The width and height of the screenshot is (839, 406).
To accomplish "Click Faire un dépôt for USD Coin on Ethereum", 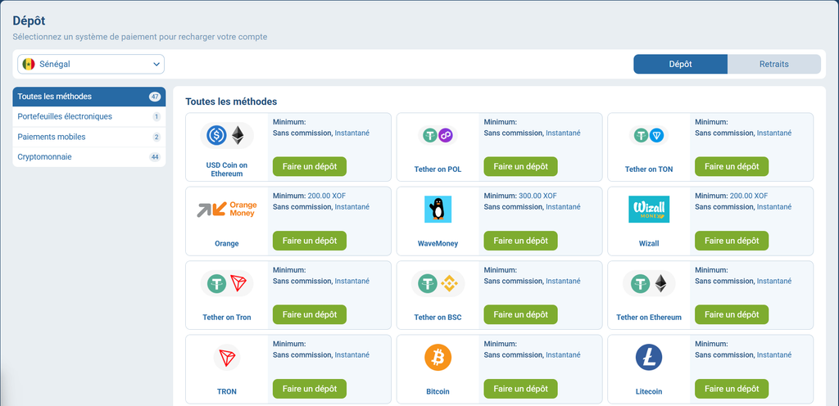I will click(310, 166).
